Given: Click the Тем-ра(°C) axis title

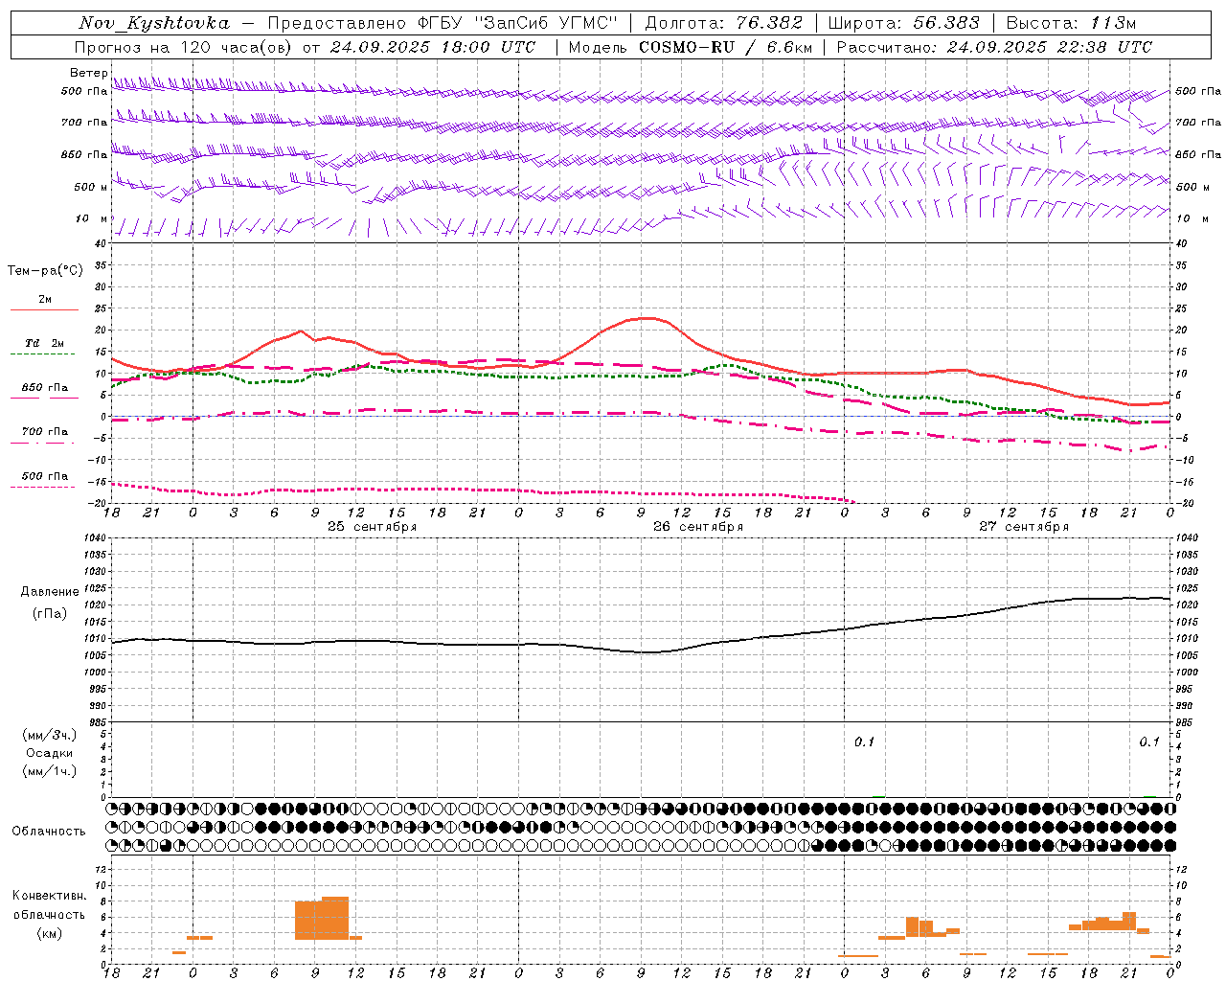Looking at the screenshot, I should pos(45,271).
